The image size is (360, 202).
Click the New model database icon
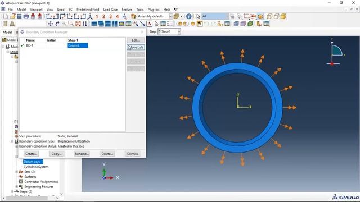click(6, 16)
